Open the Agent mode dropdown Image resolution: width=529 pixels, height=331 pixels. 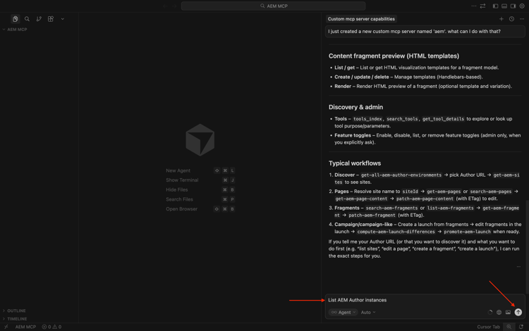click(343, 312)
